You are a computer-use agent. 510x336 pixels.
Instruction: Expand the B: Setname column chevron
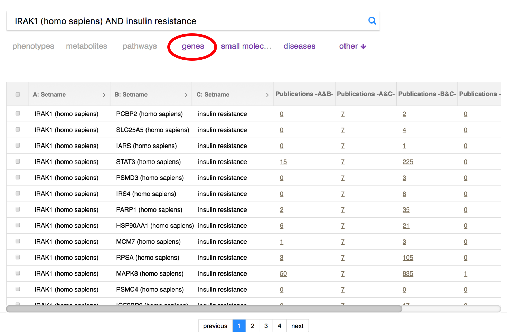tap(186, 95)
